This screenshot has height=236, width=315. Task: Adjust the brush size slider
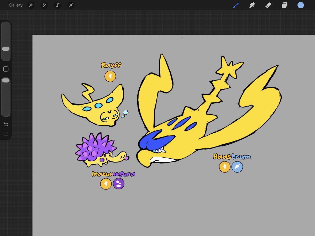pyautogui.click(x=6, y=41)
